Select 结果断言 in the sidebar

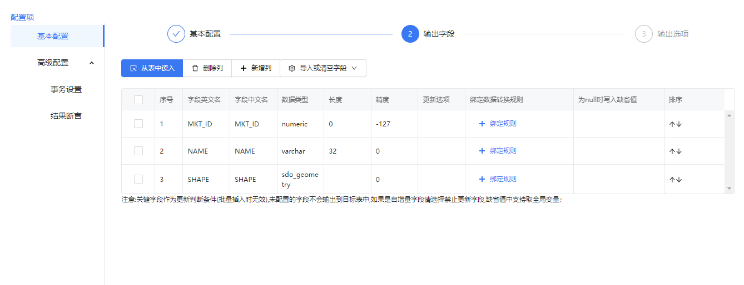click(x=66, y=116)
